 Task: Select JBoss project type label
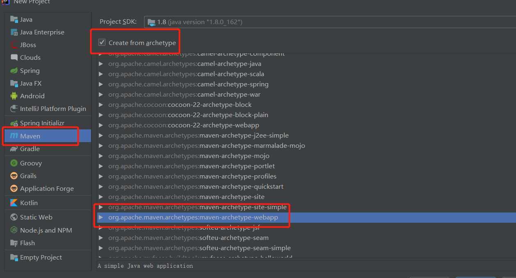(x=28, y=45)
